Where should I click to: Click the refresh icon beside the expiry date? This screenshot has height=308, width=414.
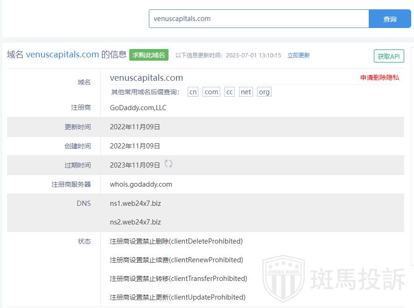[x=168, y=164]
